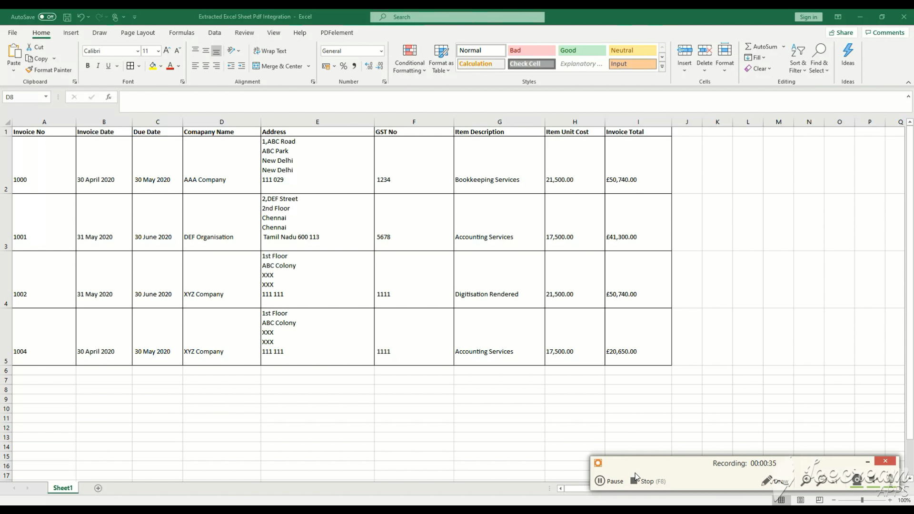
Task: Toggle Wrap Text for the cell
Action: click(270, 51)
